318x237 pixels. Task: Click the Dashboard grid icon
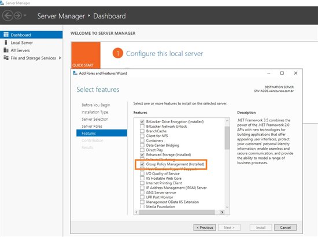point(6,35)
